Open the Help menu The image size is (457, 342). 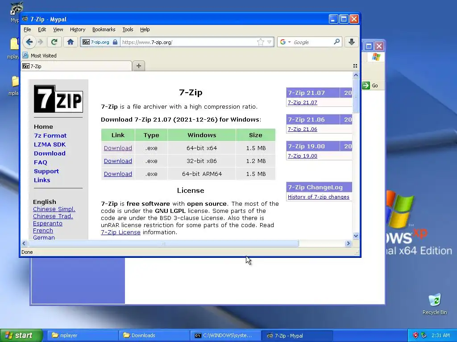click(x=145, y=29)
